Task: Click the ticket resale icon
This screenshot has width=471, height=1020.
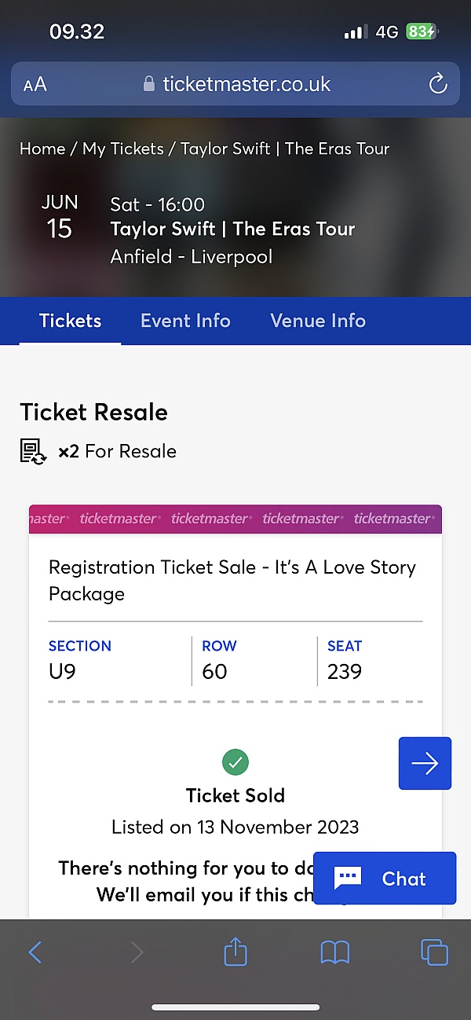Action: coord(34,452)
